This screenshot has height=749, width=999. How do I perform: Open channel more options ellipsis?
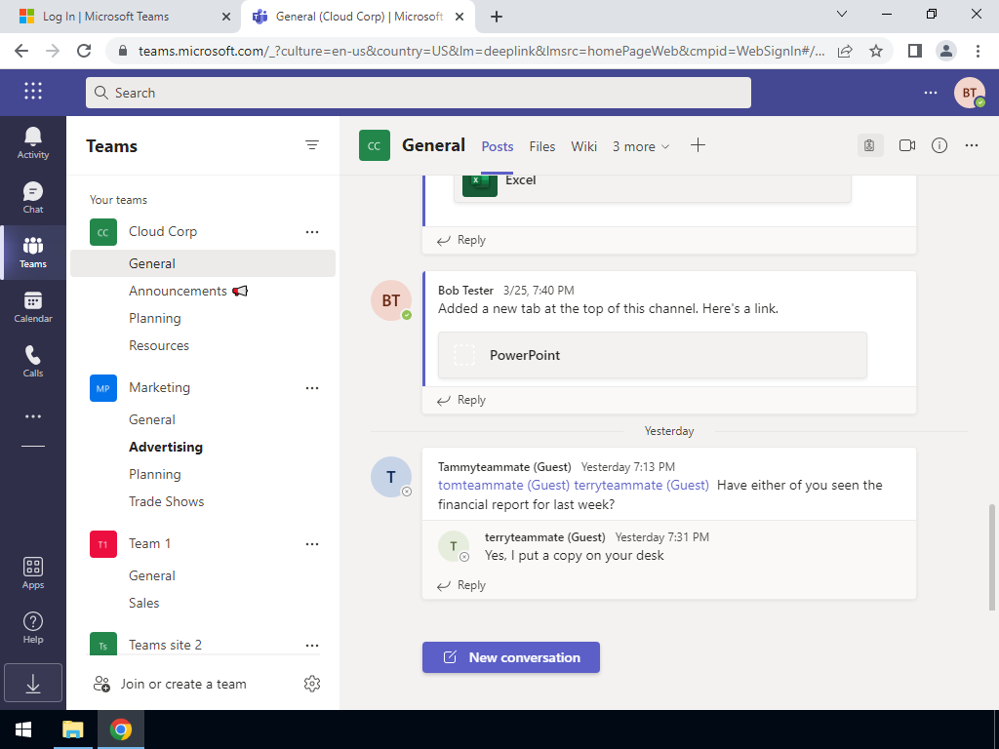[971, 146]
